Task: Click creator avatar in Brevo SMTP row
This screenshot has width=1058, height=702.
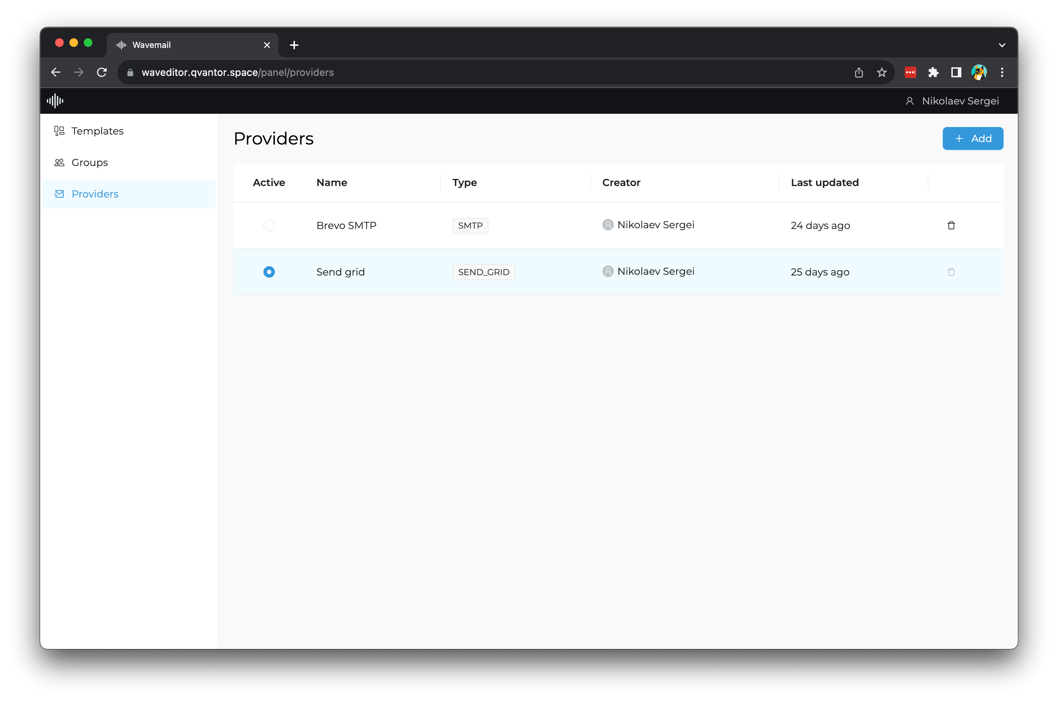Action: (608, 225)
